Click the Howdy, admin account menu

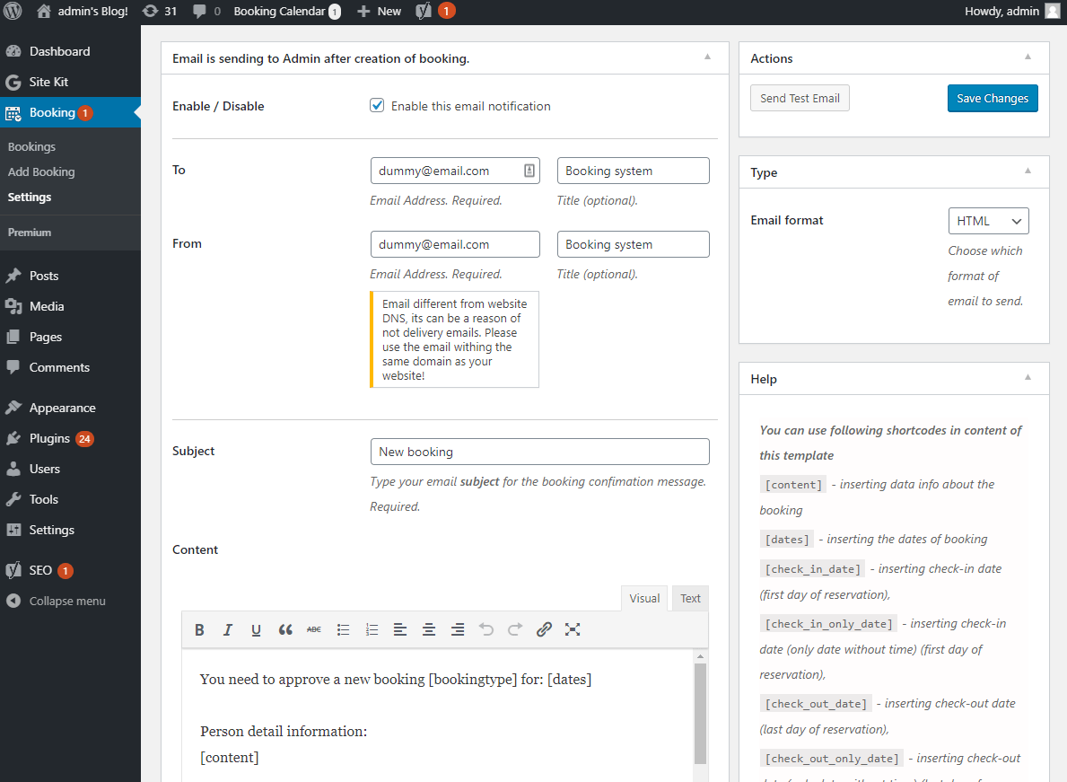point(1011,11)
